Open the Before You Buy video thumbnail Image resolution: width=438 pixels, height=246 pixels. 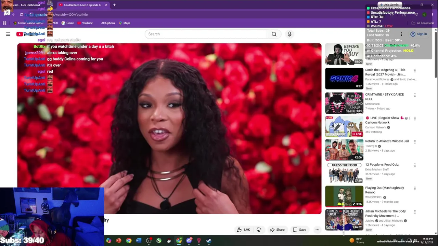[x=344, y=54]
